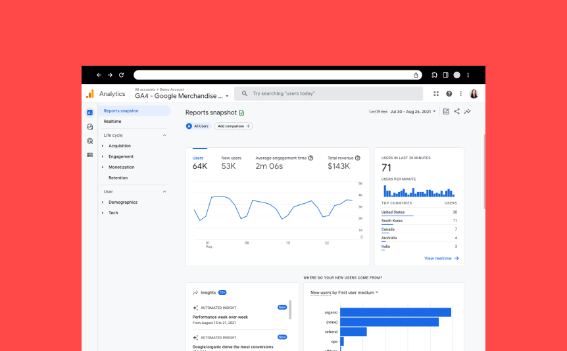Screen dimensions: 567x351
Task: Open the Analytics more options menu
Action: coord(460,93)
